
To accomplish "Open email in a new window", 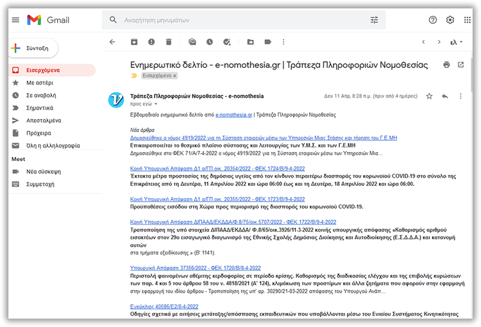I will pos(460,65).
